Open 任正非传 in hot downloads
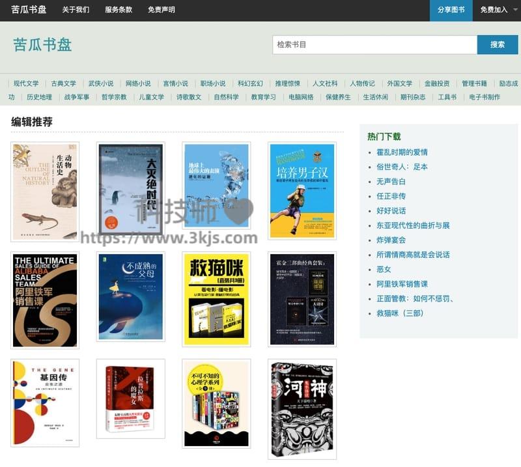Viewport: 521px width, 467px height. [391, 196]
